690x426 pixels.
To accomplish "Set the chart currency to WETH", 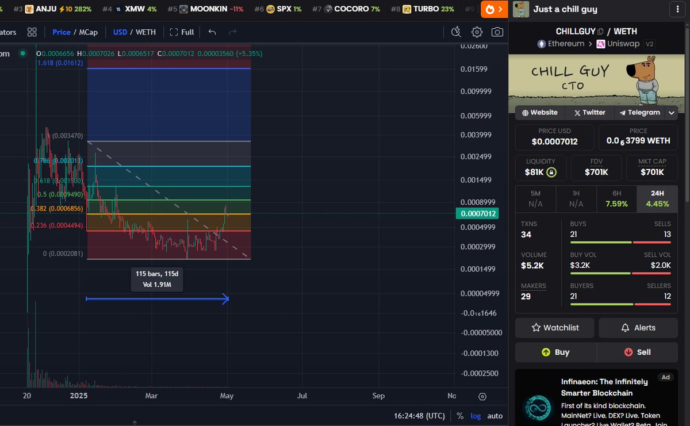I will (x=145, y=32).
